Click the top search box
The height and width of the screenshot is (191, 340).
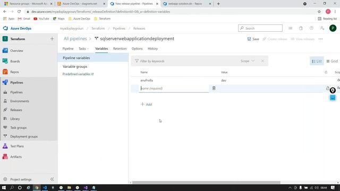click(260, 28)
